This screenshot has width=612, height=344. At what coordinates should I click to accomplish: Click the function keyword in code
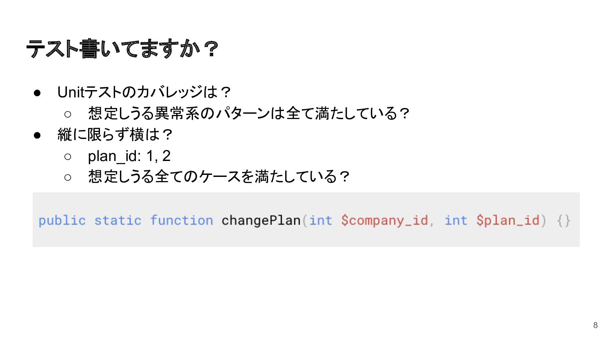pyautogui.click(x=182, y=221)
